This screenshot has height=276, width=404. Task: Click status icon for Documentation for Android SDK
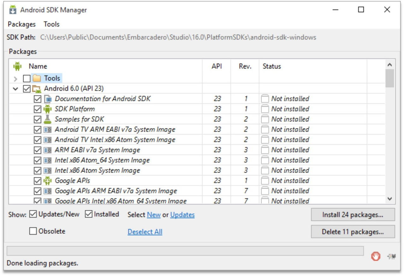click(x=265, y=99)
